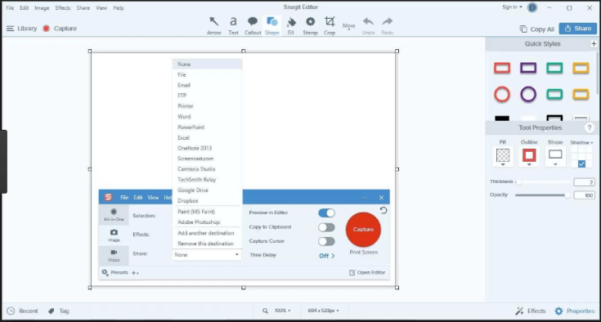Image resolution: width=601 pixels, height=322 pixels.
Task: Click the red Capture record icon
Action: pos(47,29)
